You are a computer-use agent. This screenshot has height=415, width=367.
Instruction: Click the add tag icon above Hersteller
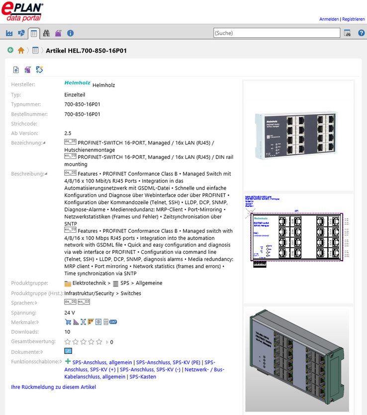[x=39, y=69]
